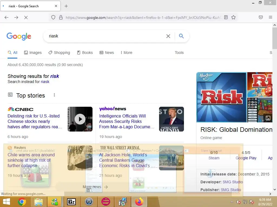
Task: Switch to the Images tab
Action: click(33, 53)
